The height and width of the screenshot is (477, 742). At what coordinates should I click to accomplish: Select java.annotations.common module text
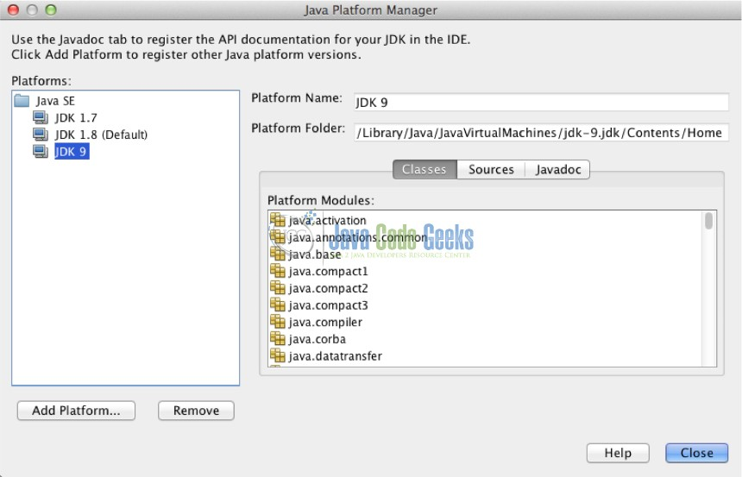point(358,237)
